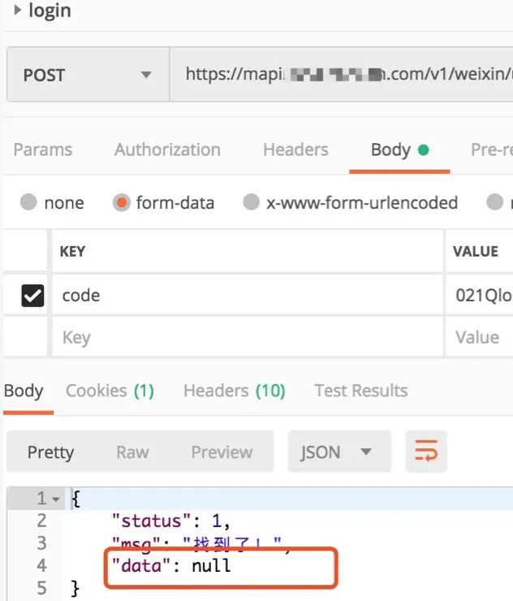Uncheck the code parameter checkbox
Image resolution: width=513 pixels, height=601 pixels.
(x=32, y=296)
